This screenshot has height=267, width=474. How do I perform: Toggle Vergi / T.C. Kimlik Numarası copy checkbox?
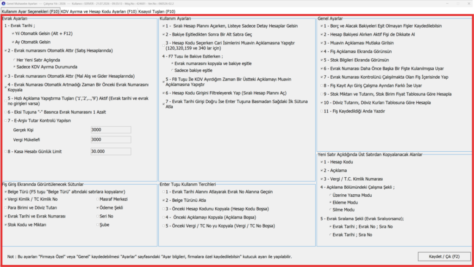[322, 179]
